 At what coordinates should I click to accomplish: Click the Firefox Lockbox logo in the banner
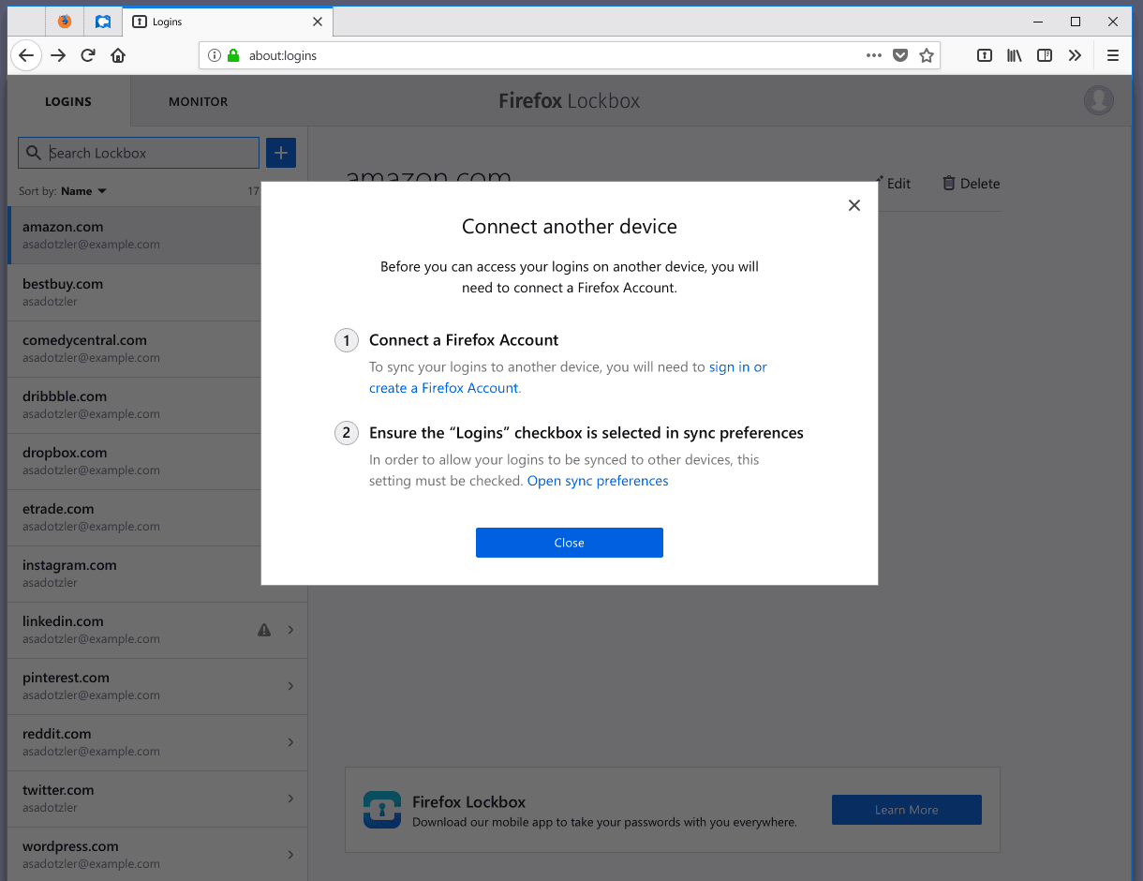382,810
